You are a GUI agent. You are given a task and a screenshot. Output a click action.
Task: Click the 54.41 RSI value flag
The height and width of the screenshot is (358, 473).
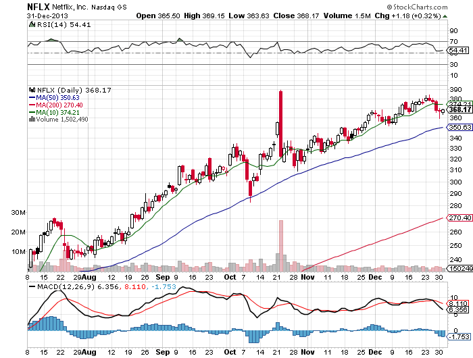(x=458, y=51)
